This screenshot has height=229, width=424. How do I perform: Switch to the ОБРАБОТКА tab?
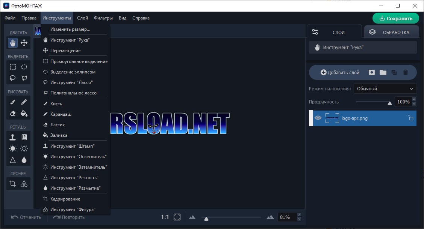tap(391, 32)
